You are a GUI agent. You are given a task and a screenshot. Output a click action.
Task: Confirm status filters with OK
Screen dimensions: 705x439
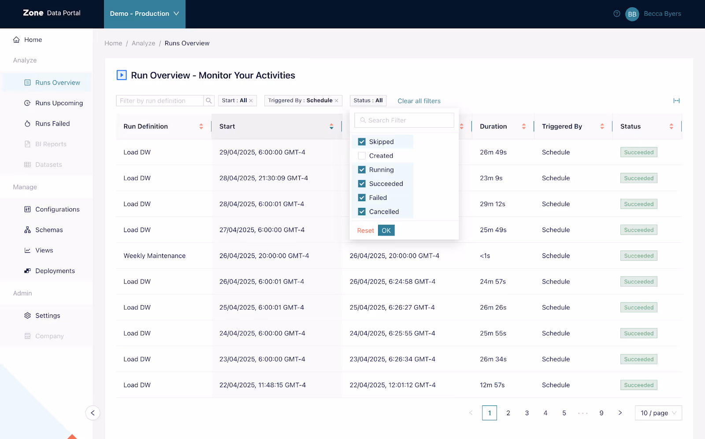point(386,230)
